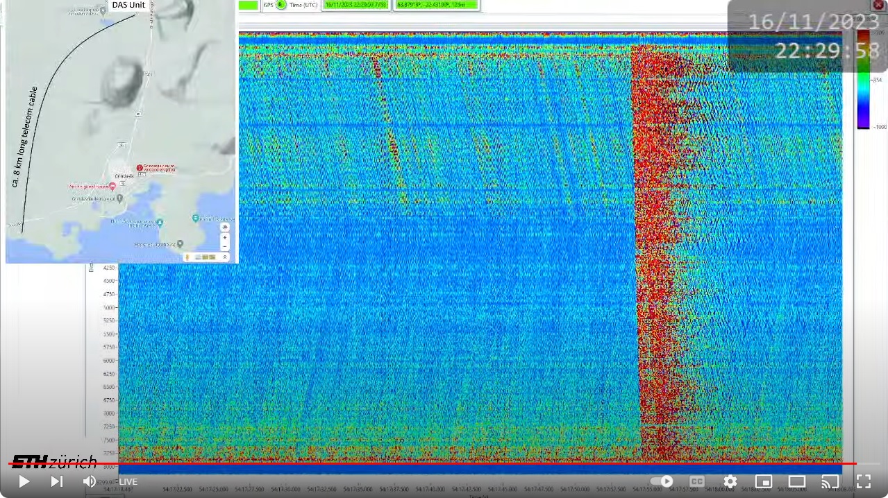Click the green GPS status indicator
This screenshot has width=888, height=498.
click(x=281, y=5)
